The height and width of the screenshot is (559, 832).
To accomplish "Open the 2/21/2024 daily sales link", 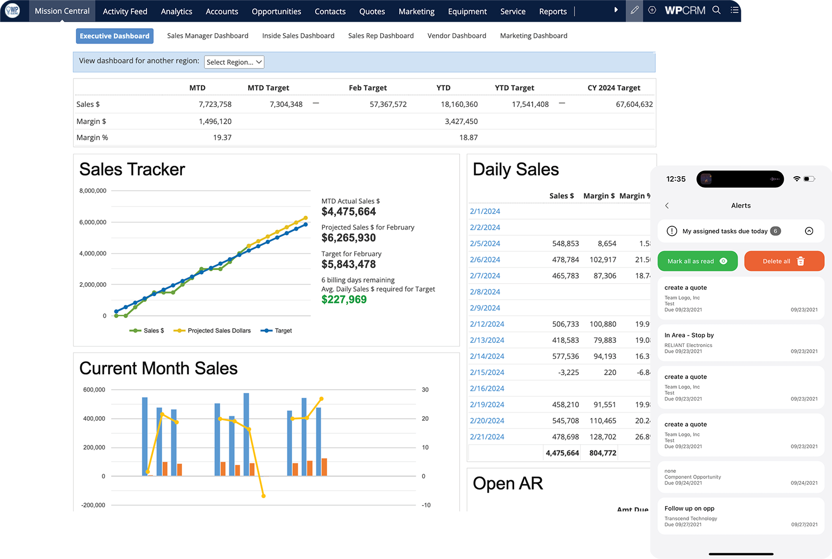I will click(x=487, y=437).
